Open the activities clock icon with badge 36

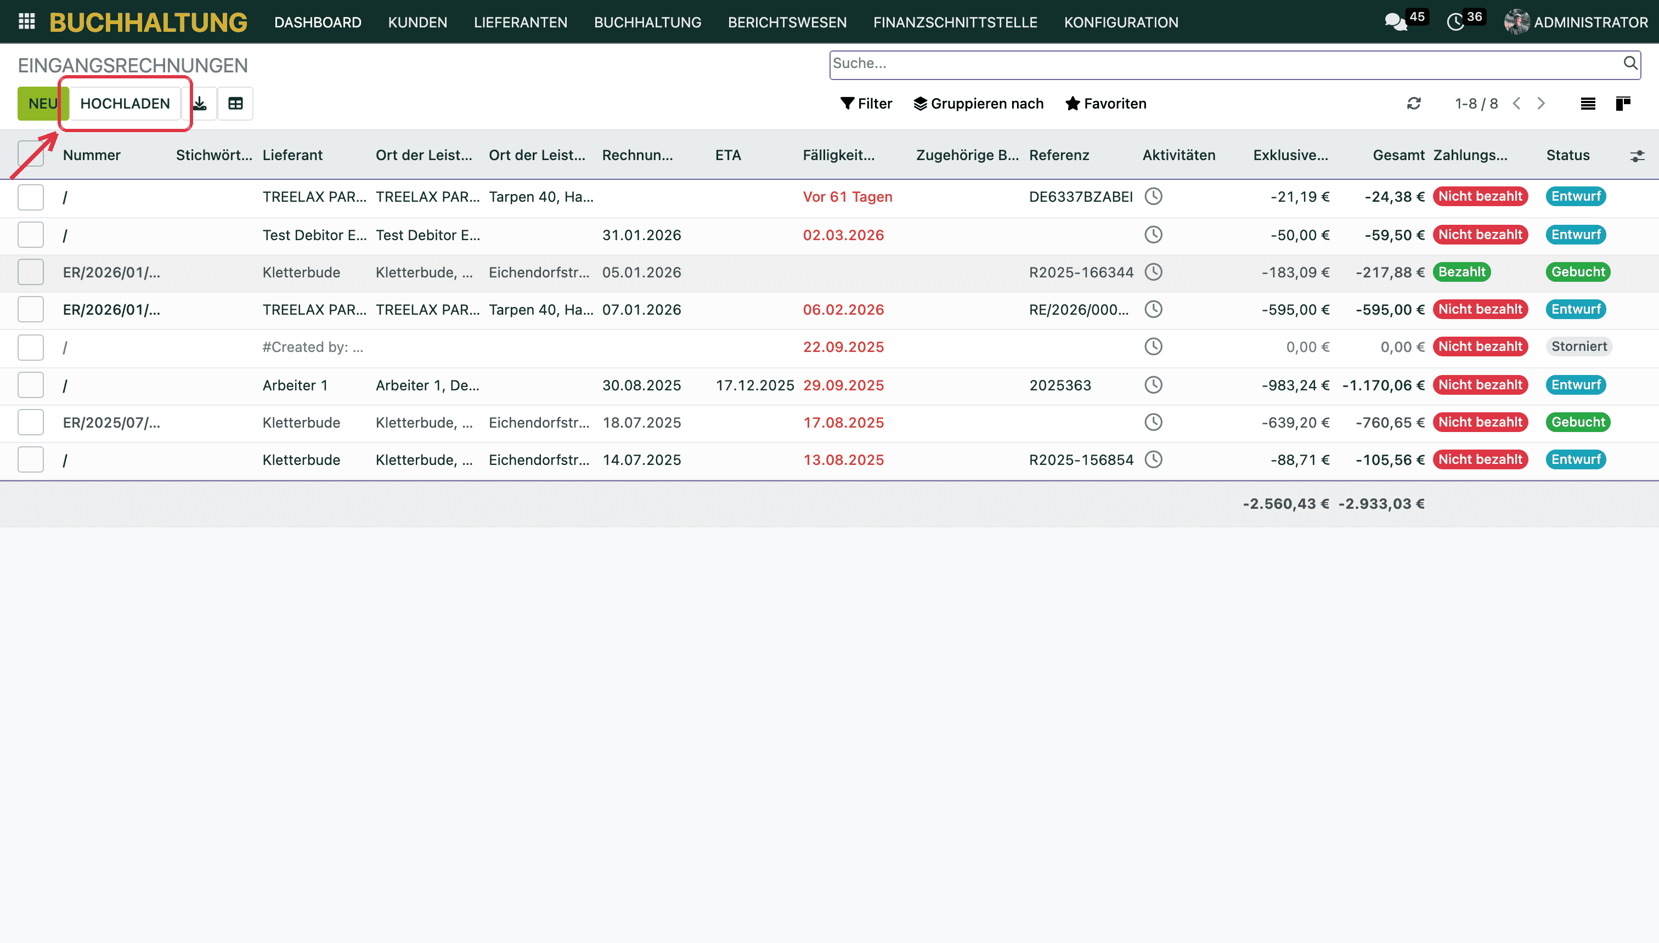point(1455,22)
